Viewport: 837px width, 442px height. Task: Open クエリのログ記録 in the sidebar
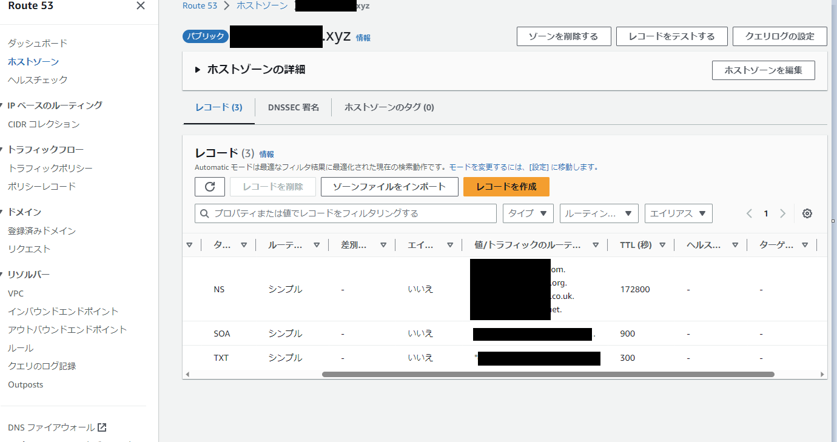(x=42, y=366)
